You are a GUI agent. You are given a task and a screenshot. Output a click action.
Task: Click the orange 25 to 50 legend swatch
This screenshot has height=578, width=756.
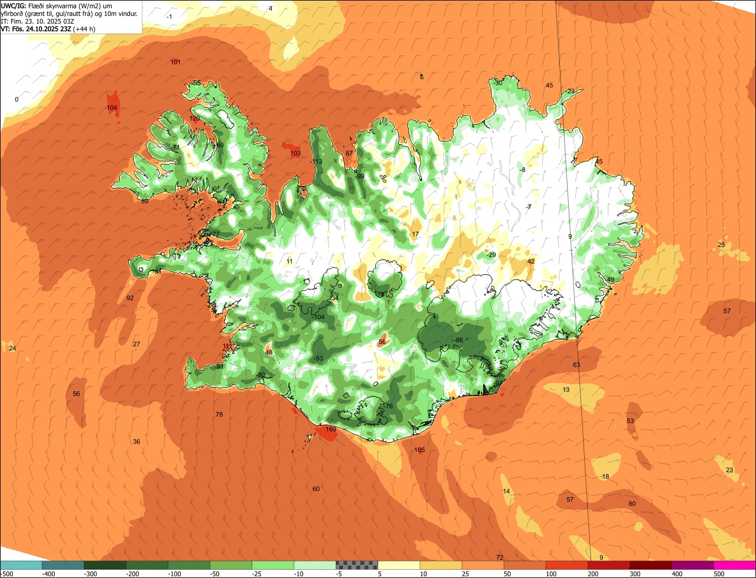coord(483,565)
